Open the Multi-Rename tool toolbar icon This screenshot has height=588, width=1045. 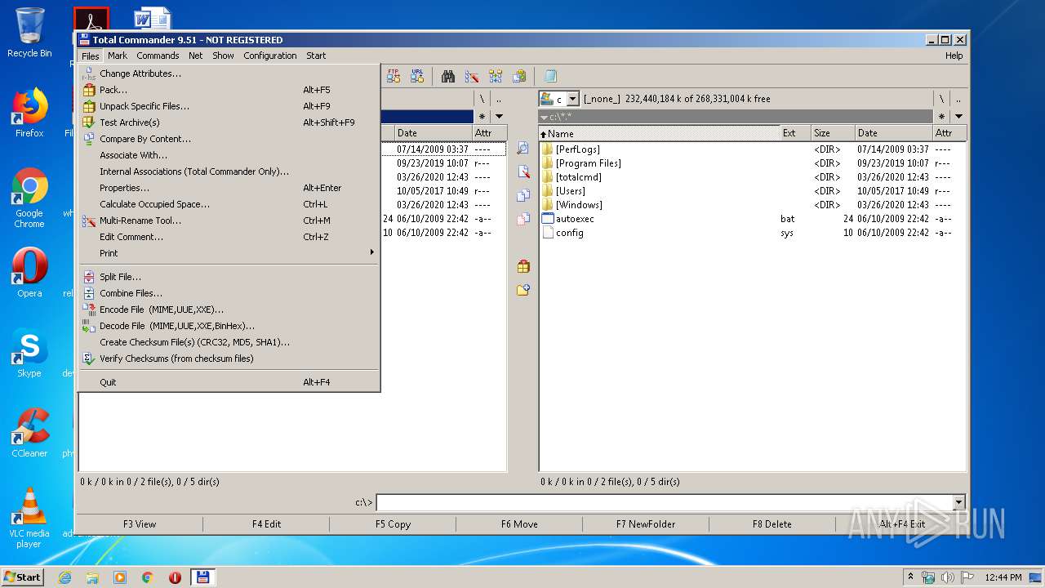coord(472,76)
